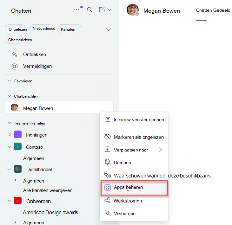
Task: Select Apps beheren menu item
Action: pos(134,188)
